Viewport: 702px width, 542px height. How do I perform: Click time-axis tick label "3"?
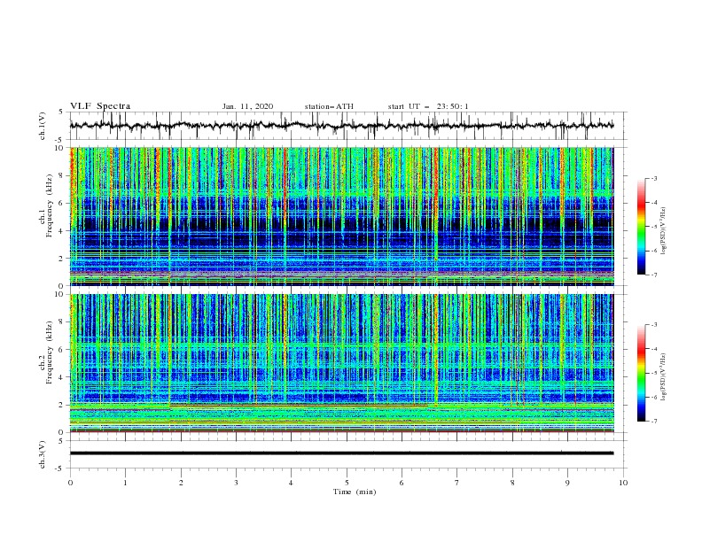coord(236,483)
